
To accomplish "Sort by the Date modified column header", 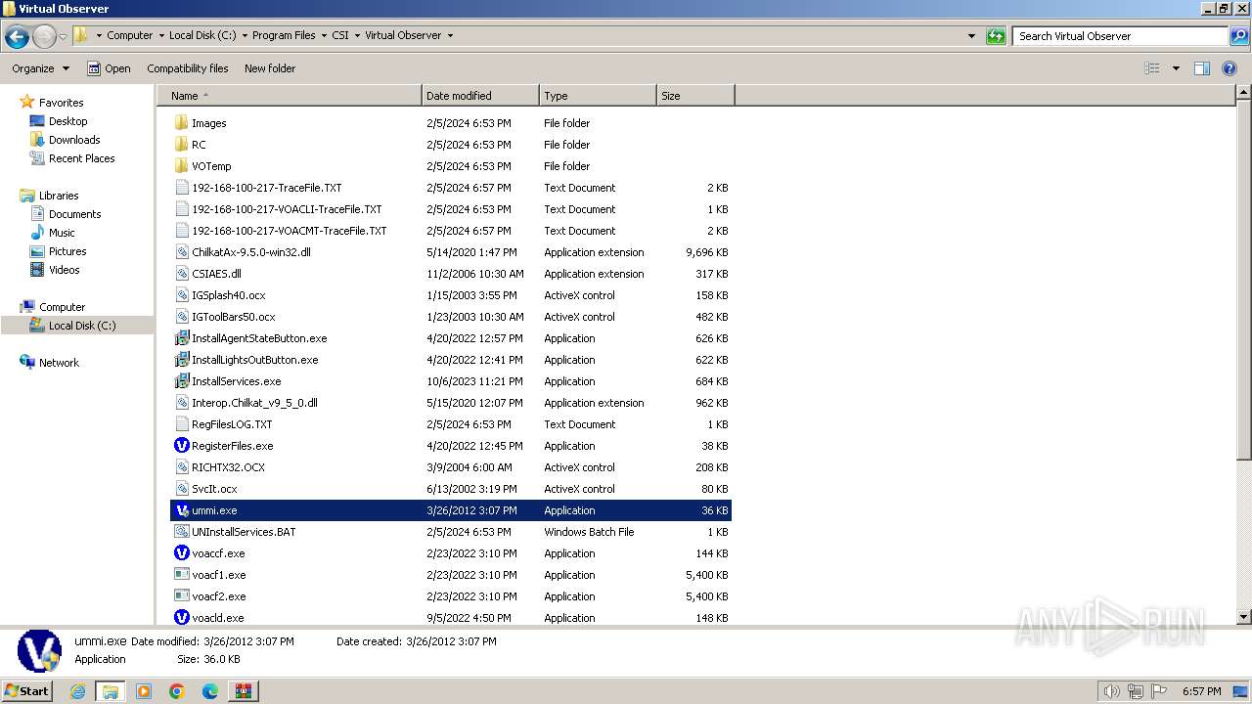I will point(480,96).
